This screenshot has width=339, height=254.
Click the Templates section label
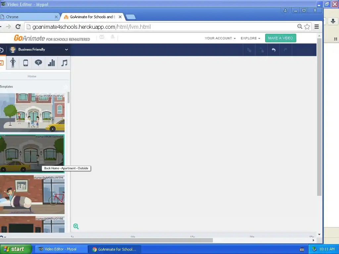coord(7,87)
